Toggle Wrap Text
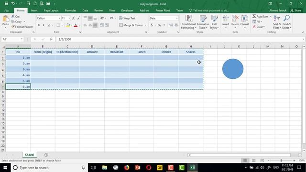 (127, 18)
